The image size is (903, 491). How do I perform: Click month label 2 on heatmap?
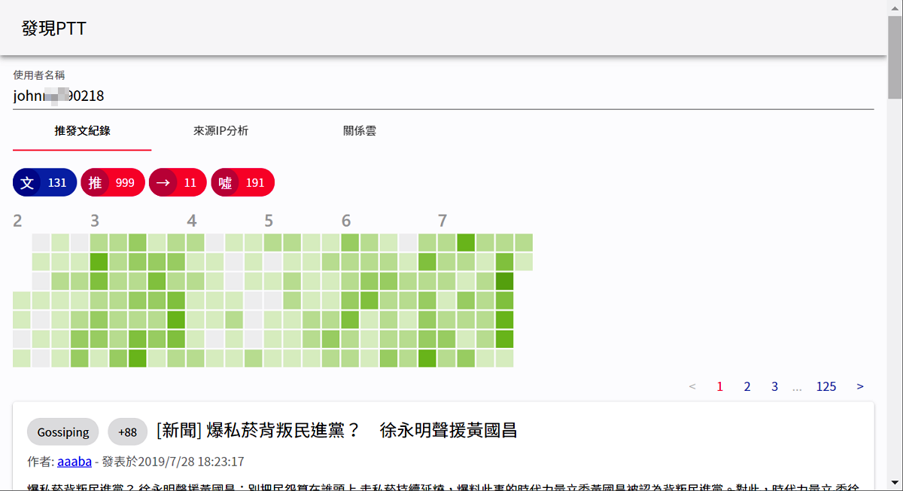[x=17, y=221]
